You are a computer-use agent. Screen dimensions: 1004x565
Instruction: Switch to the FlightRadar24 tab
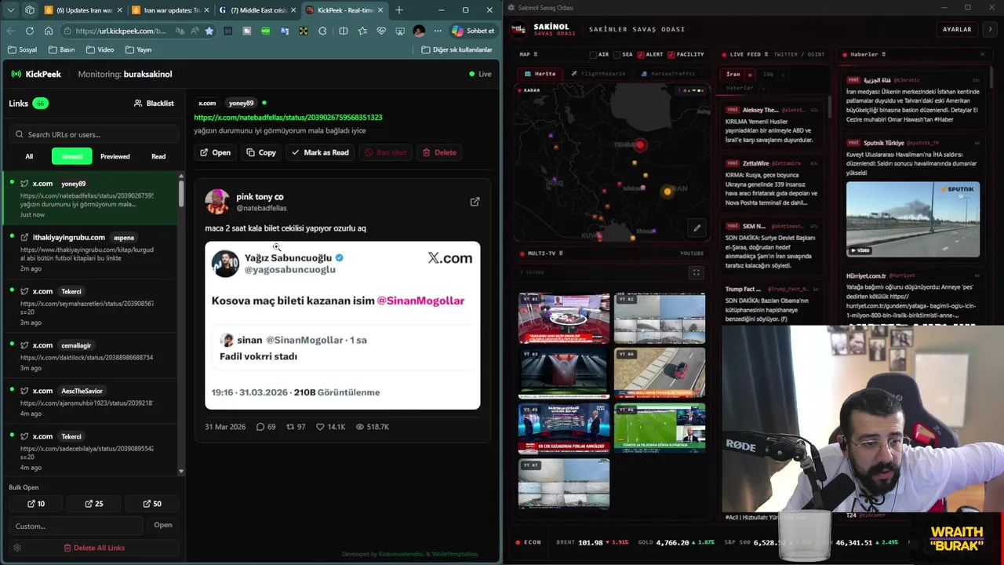click(598, 74)
